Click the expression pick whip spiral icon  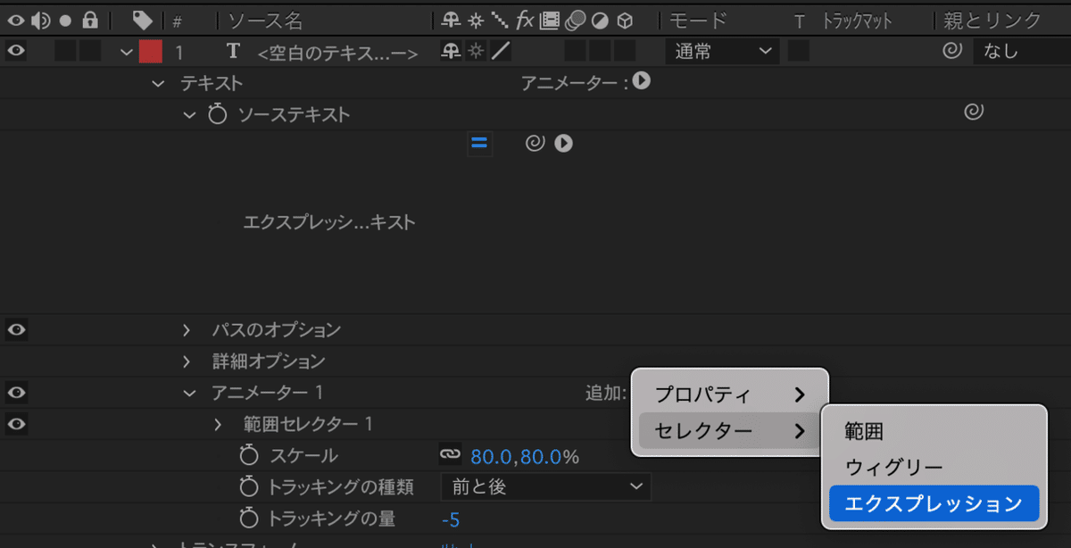pos(535,143)
